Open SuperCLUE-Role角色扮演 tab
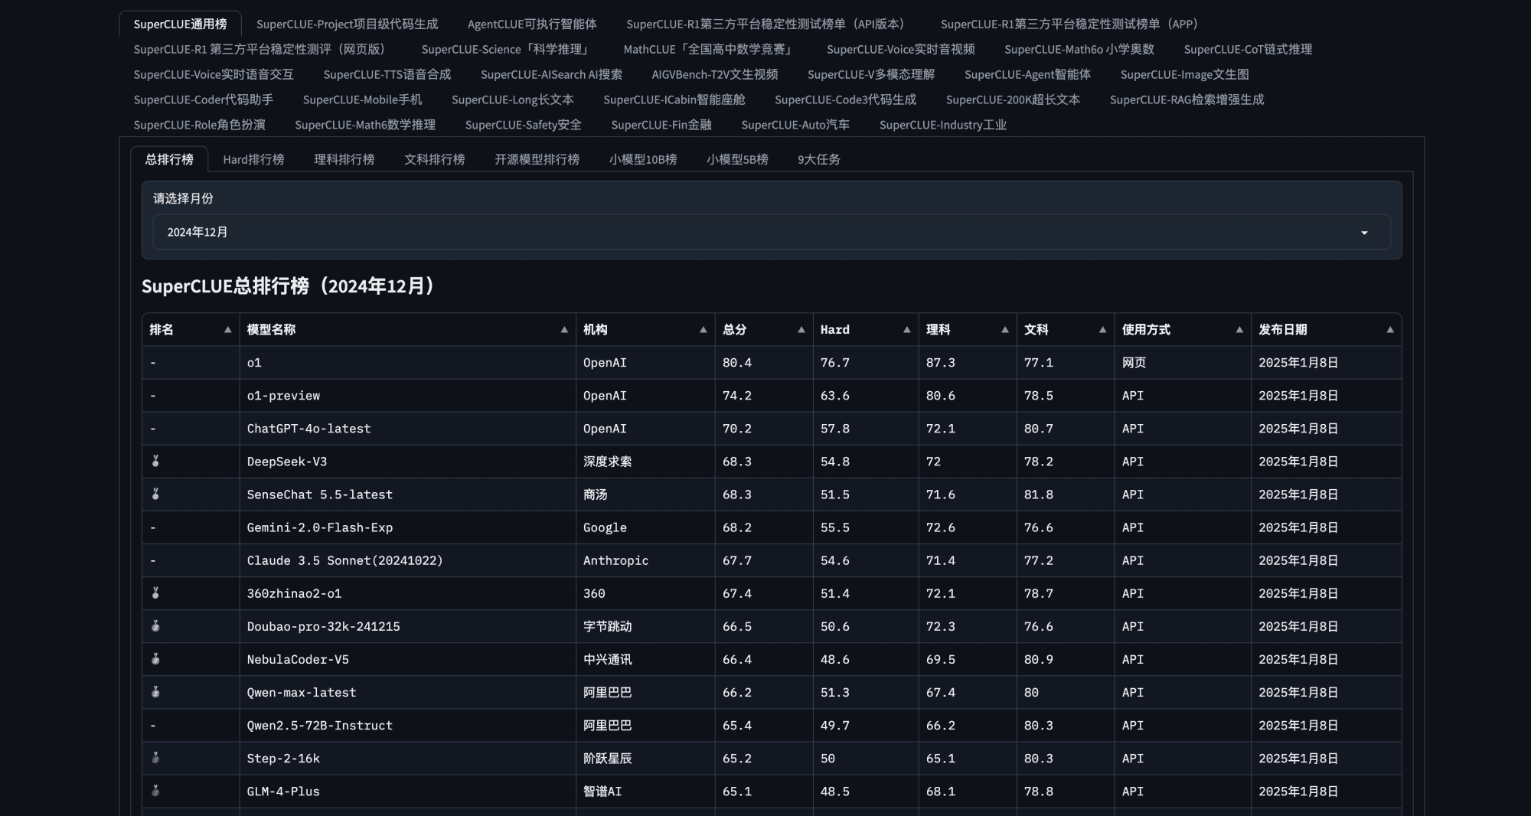Viewport: 1531px width, 816px height. coord(199,125)
